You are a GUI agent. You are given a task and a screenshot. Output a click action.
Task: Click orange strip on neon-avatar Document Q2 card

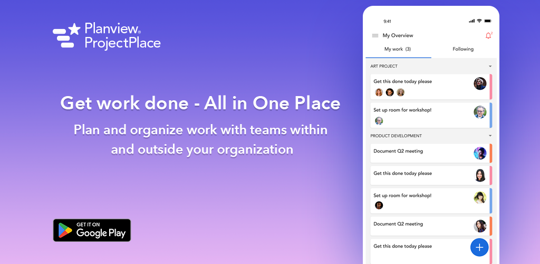(491, 153)
